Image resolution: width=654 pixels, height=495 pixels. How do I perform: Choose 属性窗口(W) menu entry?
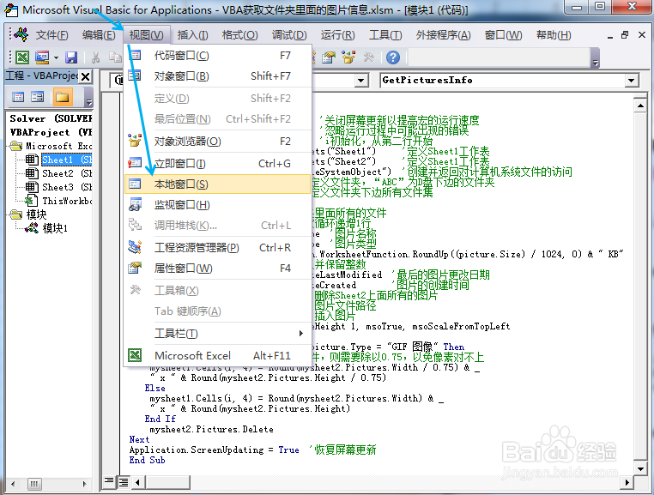pyautogui.click(x=218, y=269)
